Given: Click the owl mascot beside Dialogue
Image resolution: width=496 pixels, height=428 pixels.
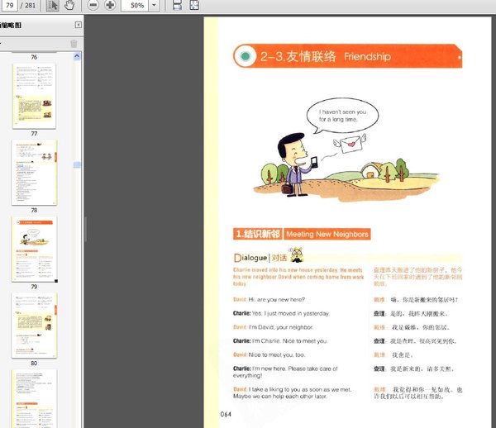Looking at the screenshot, I should [297, 254].
